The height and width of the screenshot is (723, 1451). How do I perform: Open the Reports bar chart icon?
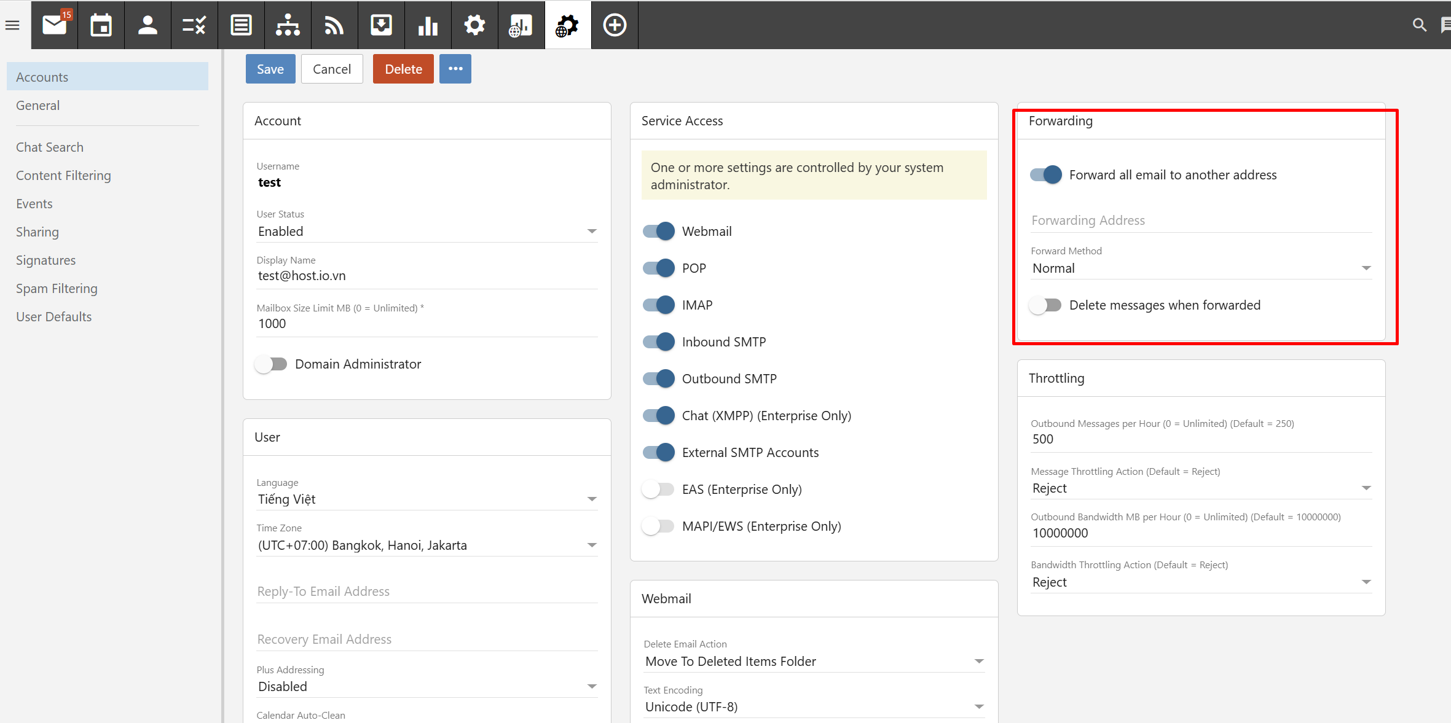coord(428,25)
